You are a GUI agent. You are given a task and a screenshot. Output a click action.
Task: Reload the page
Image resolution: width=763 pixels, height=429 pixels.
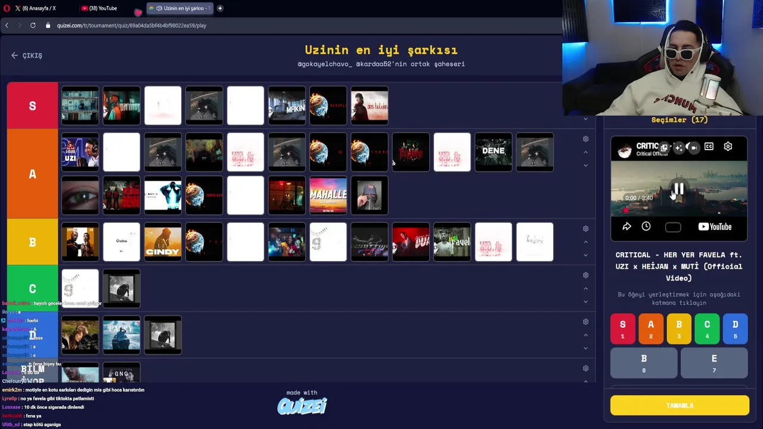33,26
